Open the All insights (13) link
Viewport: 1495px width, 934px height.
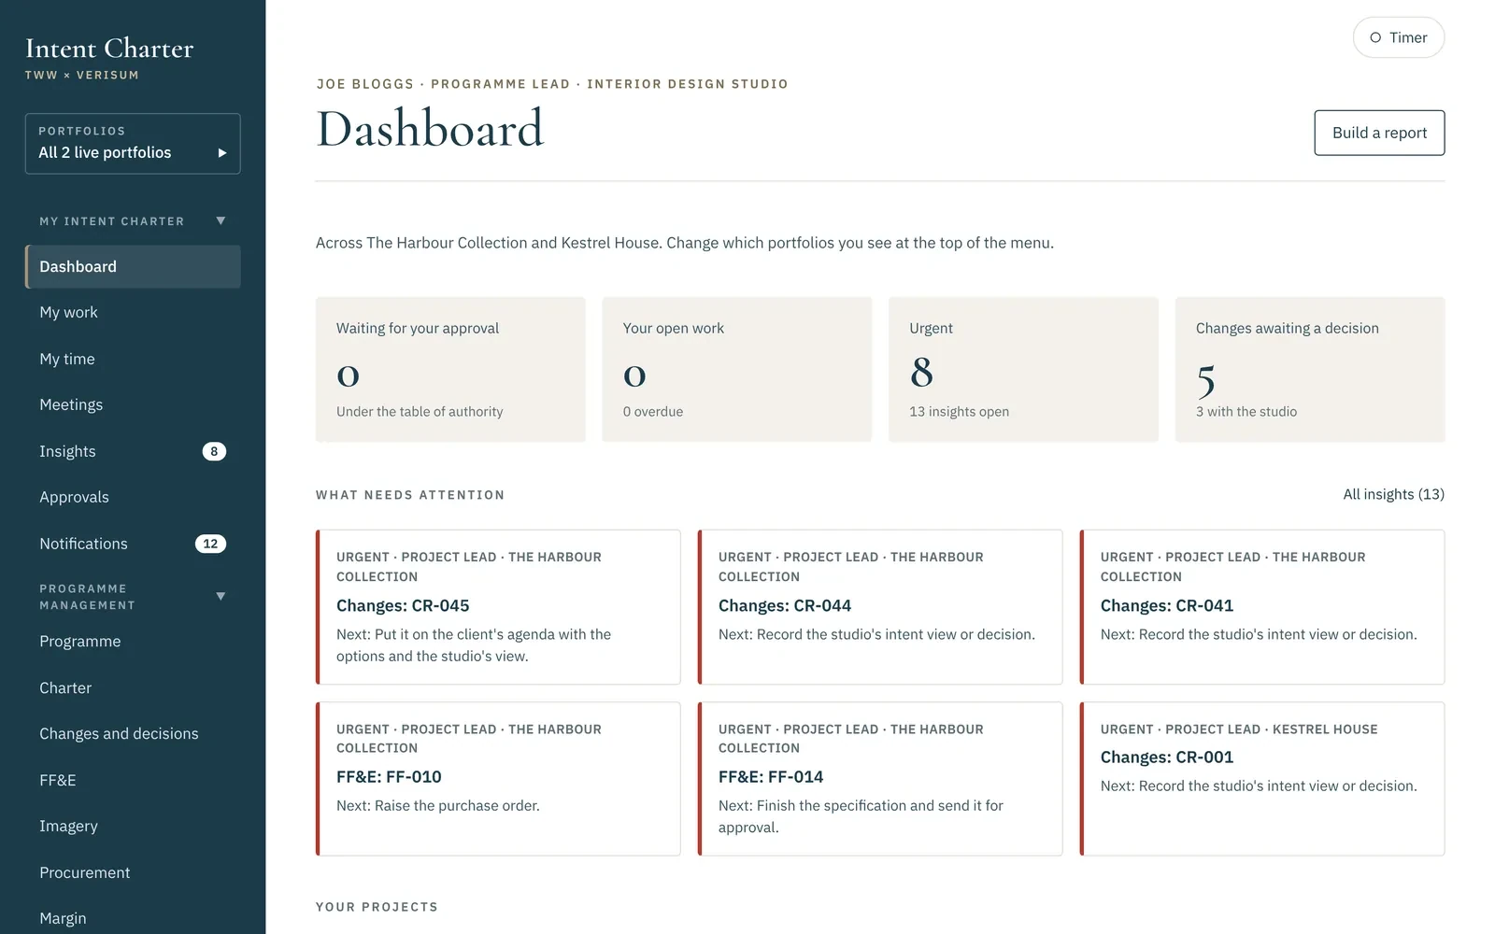pyautogui.click(x=1393, y=494)
